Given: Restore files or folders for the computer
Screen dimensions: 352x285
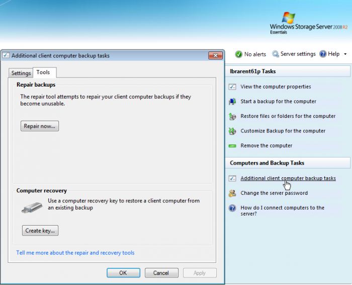Looking at the screenshot, I should tap(288, 116).
